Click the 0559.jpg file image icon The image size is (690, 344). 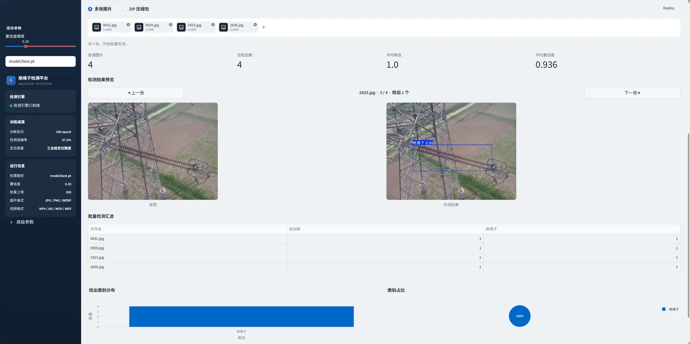139,27
